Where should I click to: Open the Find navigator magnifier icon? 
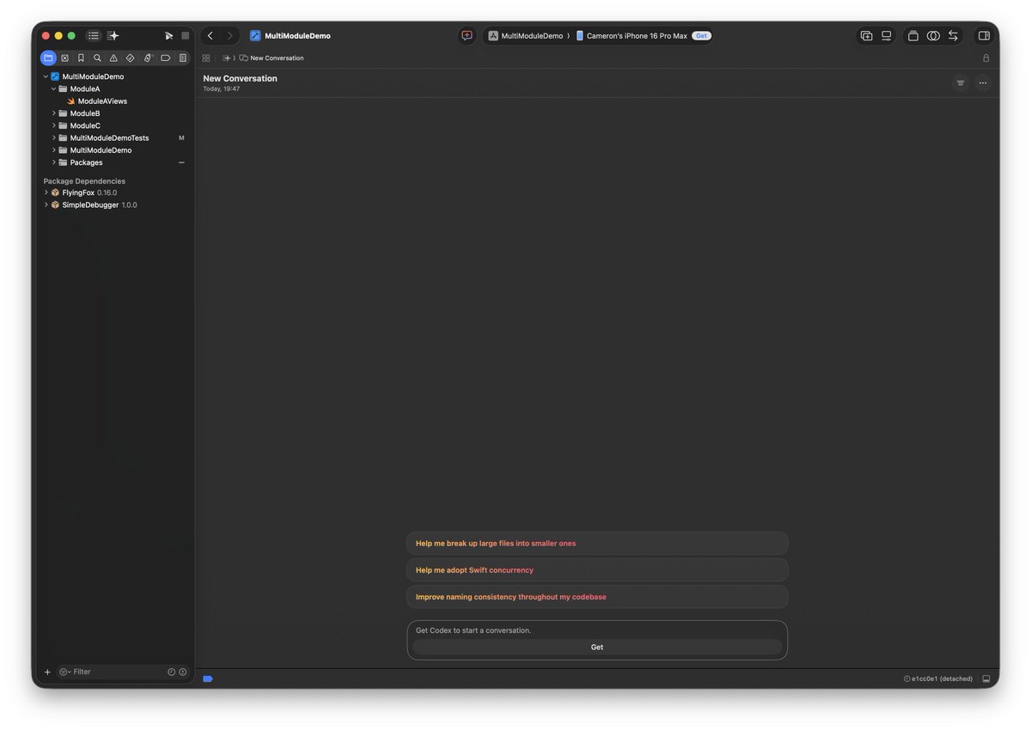point(97,58)
